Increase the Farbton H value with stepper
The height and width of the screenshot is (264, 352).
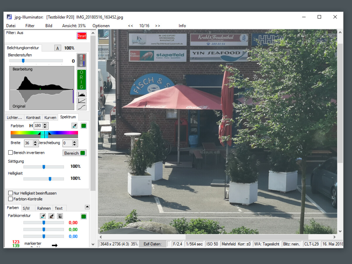tap(45, 124)
